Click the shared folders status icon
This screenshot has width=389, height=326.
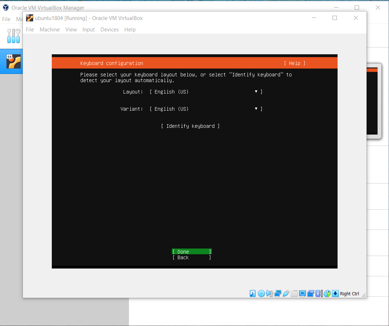(294, 294)
